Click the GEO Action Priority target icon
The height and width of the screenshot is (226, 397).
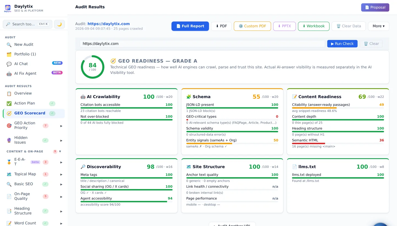pyautogui.click(x=9, y=126)
